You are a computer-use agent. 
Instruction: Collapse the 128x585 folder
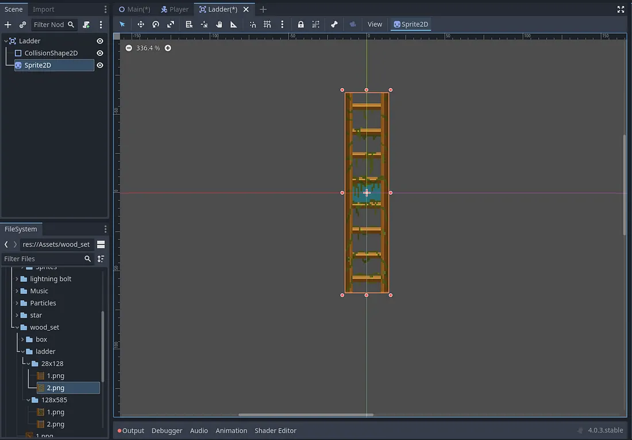pos(28,400)
